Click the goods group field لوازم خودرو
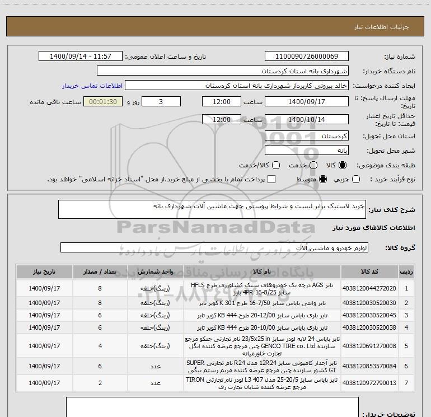Image resolution: width=431 pixels, height=417 pixels. tap(214, 247)
